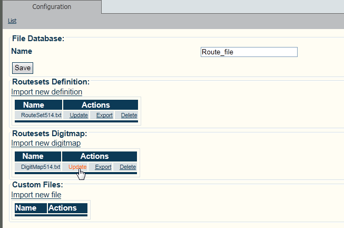Click Name header in Custom Files table
Viewport: 344px width, 228px height.
(26, 208)
